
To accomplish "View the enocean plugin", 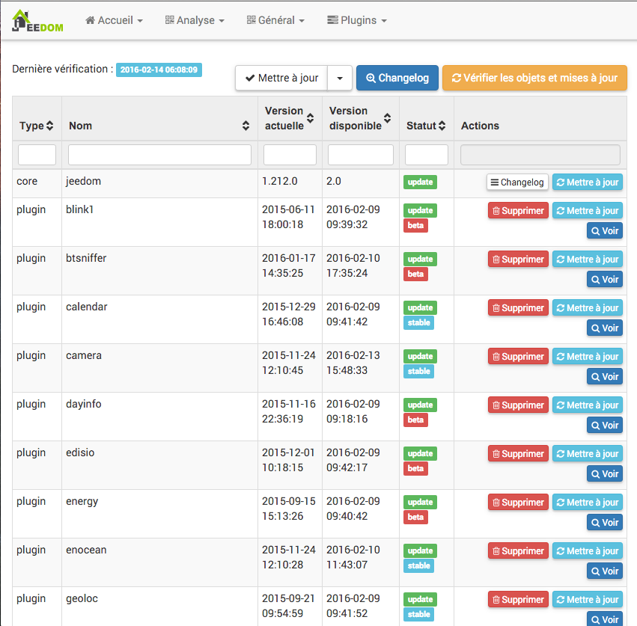I will tap(605, 571).
